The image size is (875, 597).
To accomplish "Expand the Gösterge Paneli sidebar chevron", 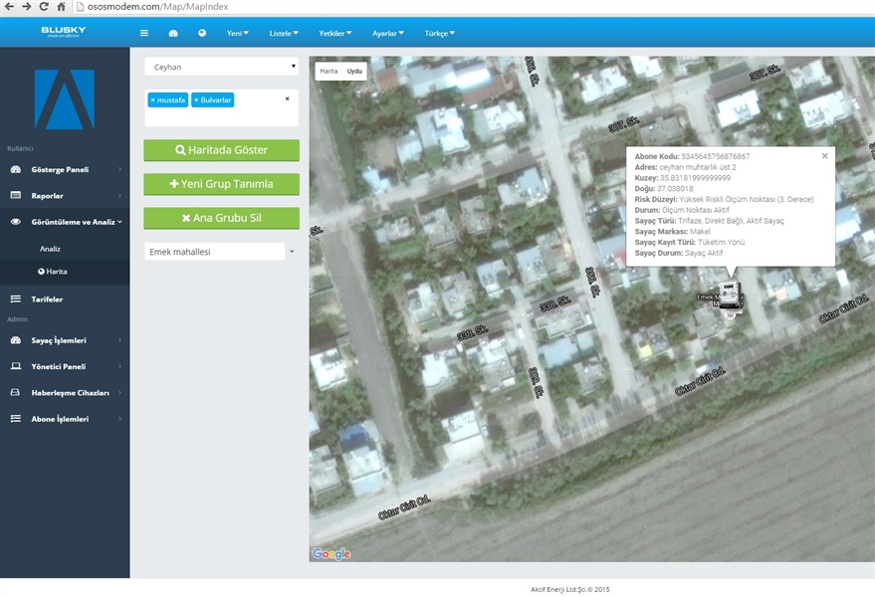I will click(120, 169).
